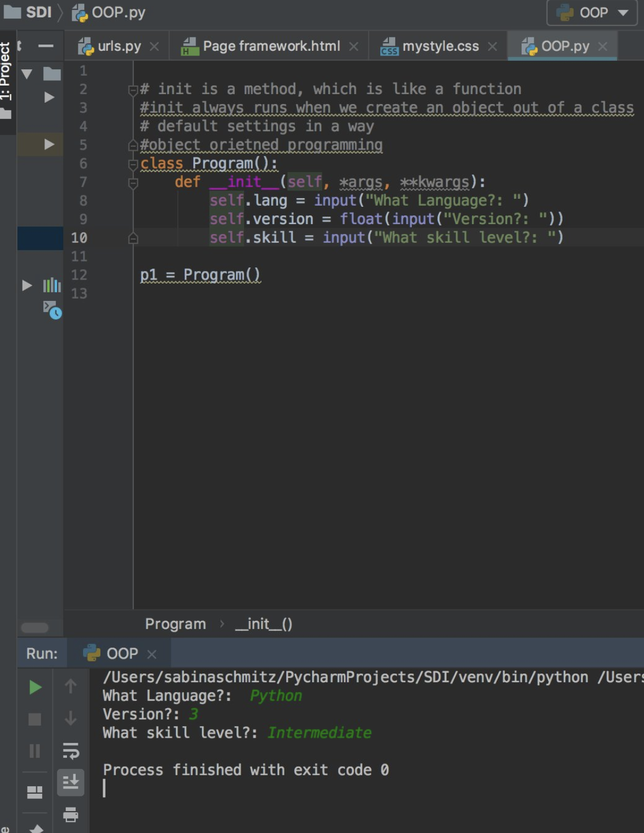The width and height of the screenshot is (644, 833).
Task: Click the '# default settings in a way' comment
Action: 257,127
